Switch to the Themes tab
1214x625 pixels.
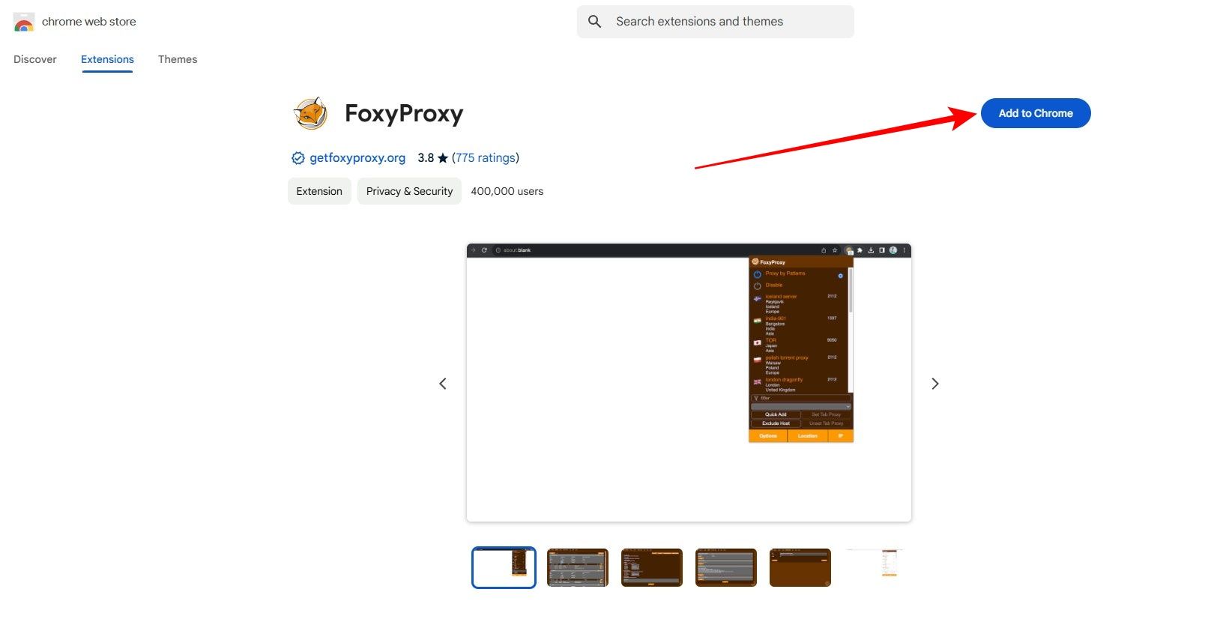click(178, 59)
